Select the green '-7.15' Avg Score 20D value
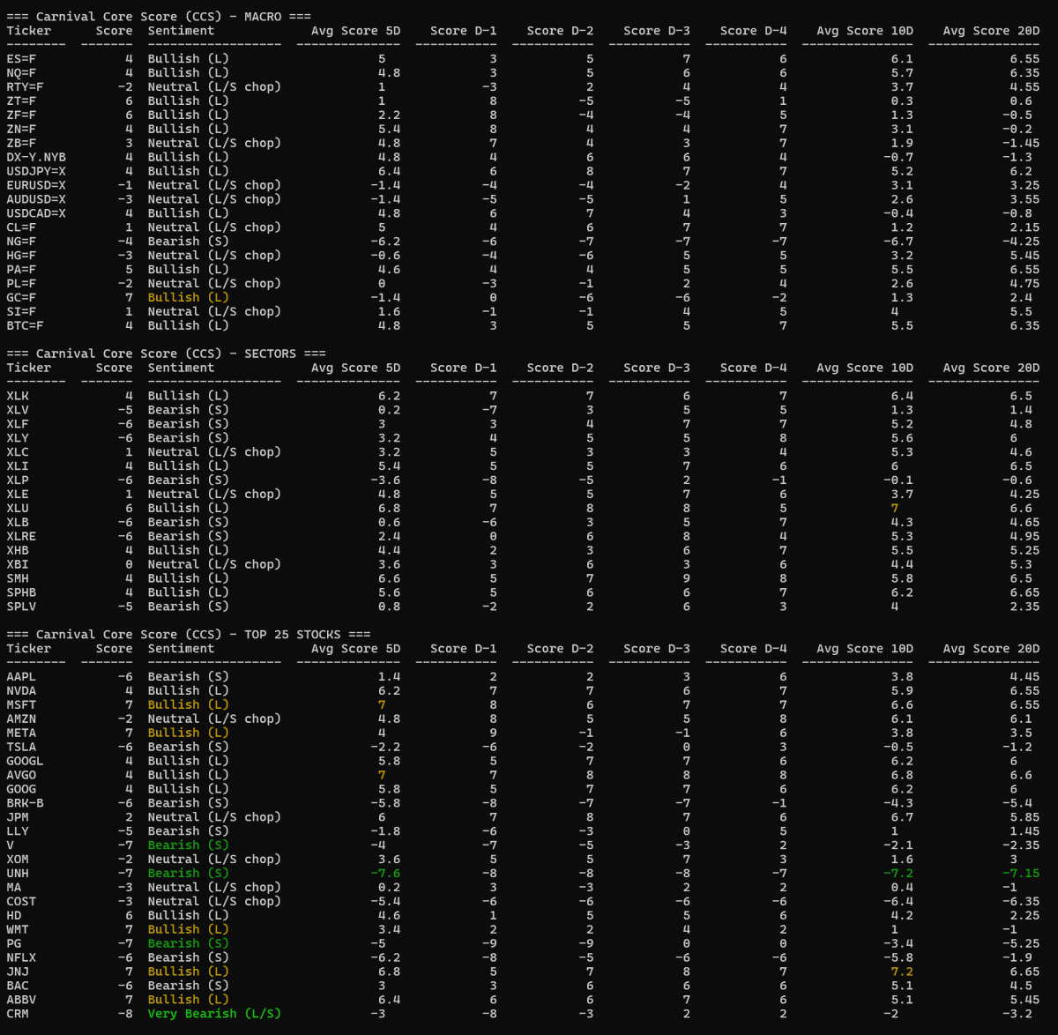 click(1021, 874)
